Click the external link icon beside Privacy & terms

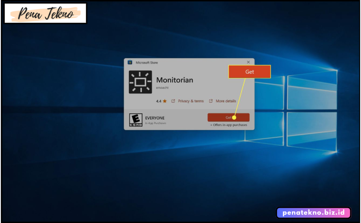[173, 101]
